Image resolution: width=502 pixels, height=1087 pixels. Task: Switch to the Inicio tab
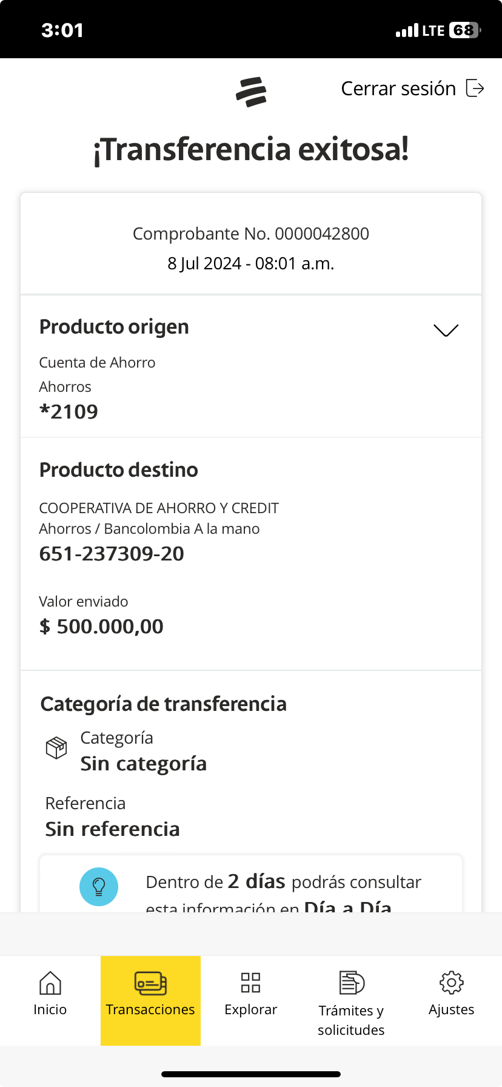pyautogui.click(x=50, y=1009)
